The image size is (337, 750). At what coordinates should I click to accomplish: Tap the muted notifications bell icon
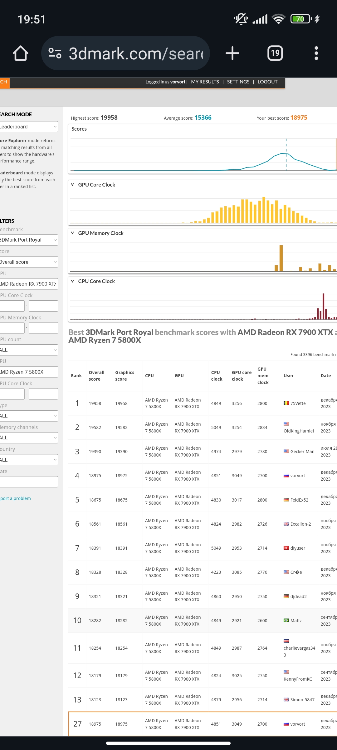(x=241, y=19)
